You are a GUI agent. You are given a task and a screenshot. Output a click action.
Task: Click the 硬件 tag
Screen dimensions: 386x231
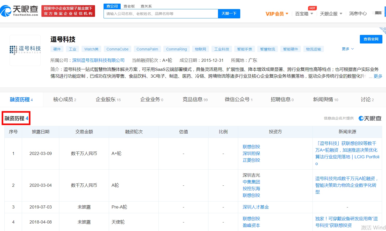tap(57, 49)
